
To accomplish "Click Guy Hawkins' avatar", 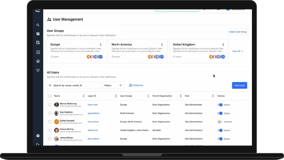I will tap(57, 113).
